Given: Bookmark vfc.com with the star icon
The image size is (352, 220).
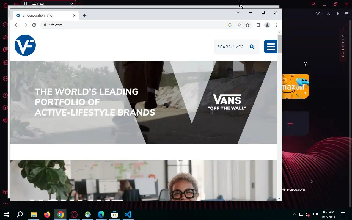Looking at the screenshot, I should (x=248, y=25).
